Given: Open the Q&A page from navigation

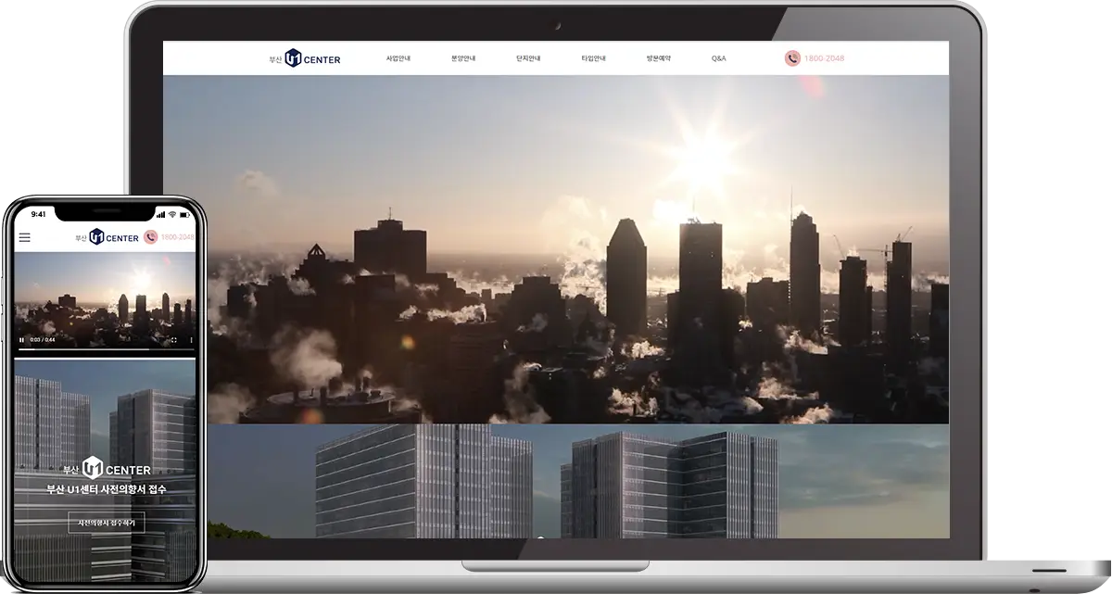Looking at the screenshot, I should [x=719, y=58].
